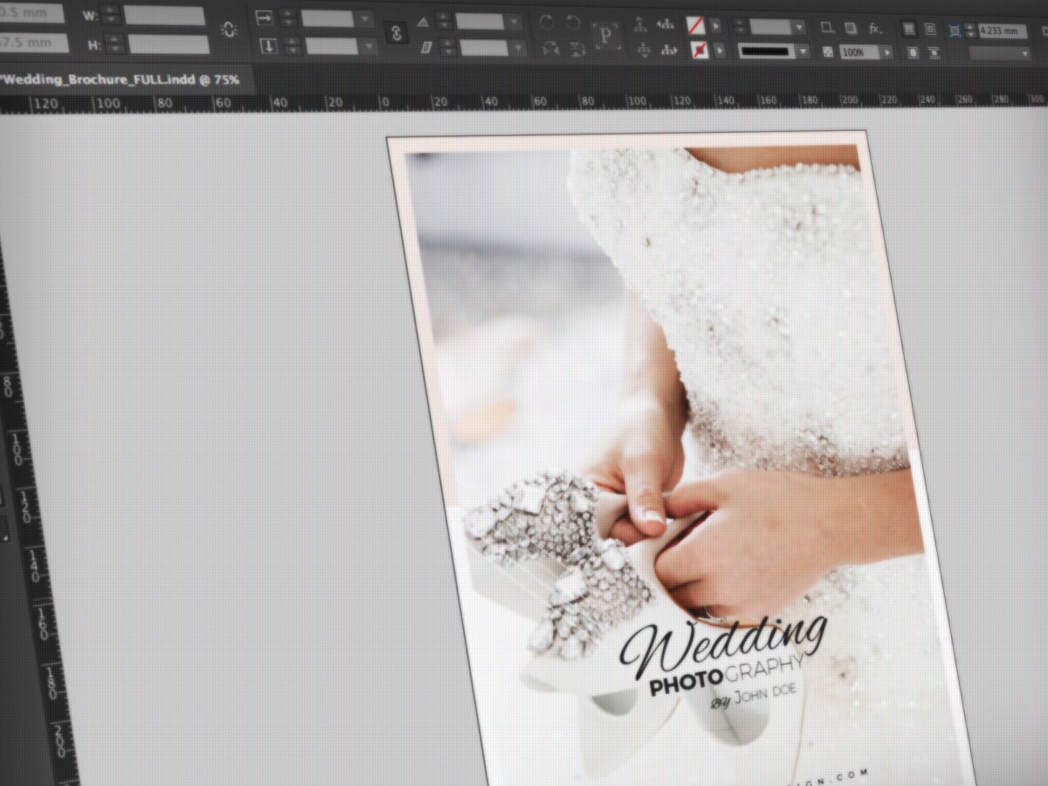Viewport: 1048px width, 786px height.
Task: Click the Scale Y Percentage stepper
Action: [x=293, y=45]
